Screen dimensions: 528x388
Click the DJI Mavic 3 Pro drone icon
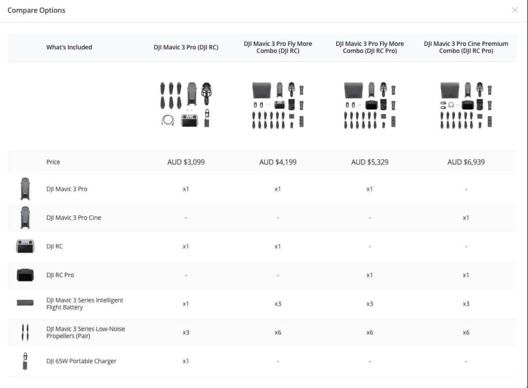click(25, 189)
